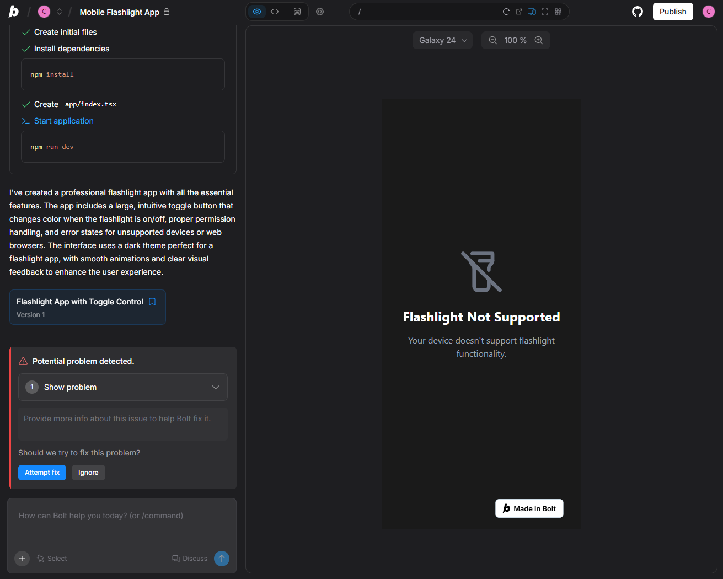Reload the app preview
Viewport: 723px width, 579px height.
(x=506, y=11)
